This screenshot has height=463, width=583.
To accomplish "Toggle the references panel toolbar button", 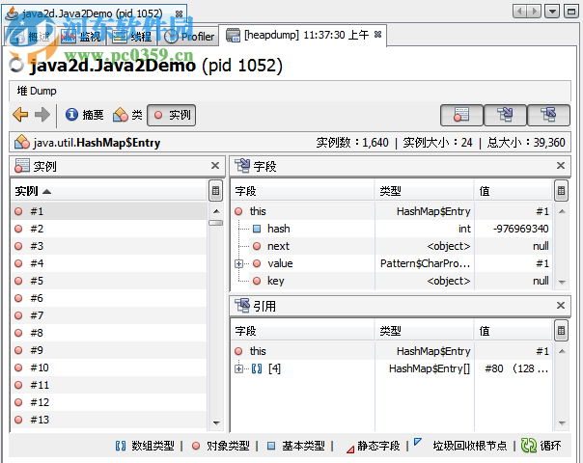I will coord(548,115).
